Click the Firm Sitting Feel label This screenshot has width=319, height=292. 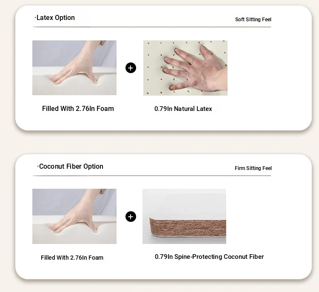tap(253, 168)
